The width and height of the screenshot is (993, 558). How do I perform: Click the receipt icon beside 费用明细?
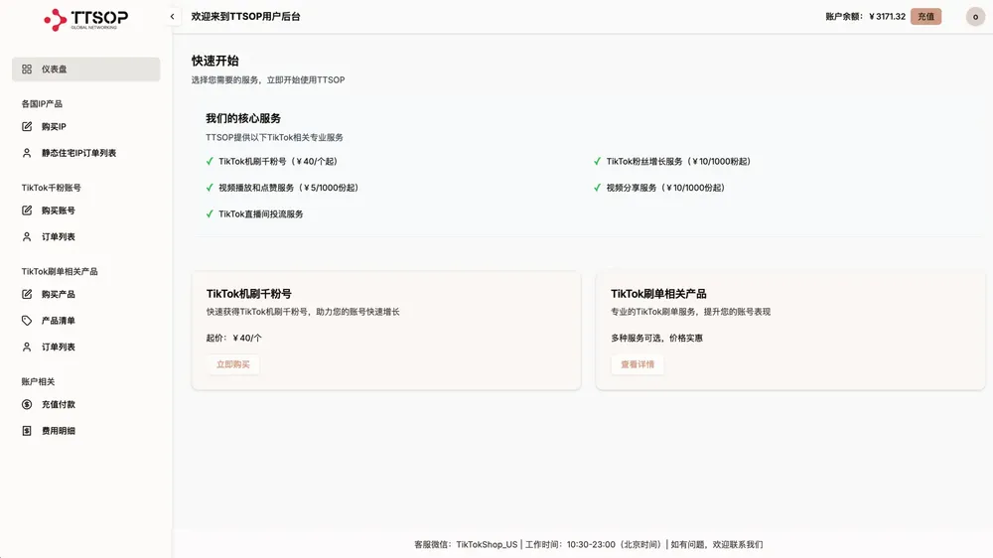pyautogui.click(x=27, y=431)
